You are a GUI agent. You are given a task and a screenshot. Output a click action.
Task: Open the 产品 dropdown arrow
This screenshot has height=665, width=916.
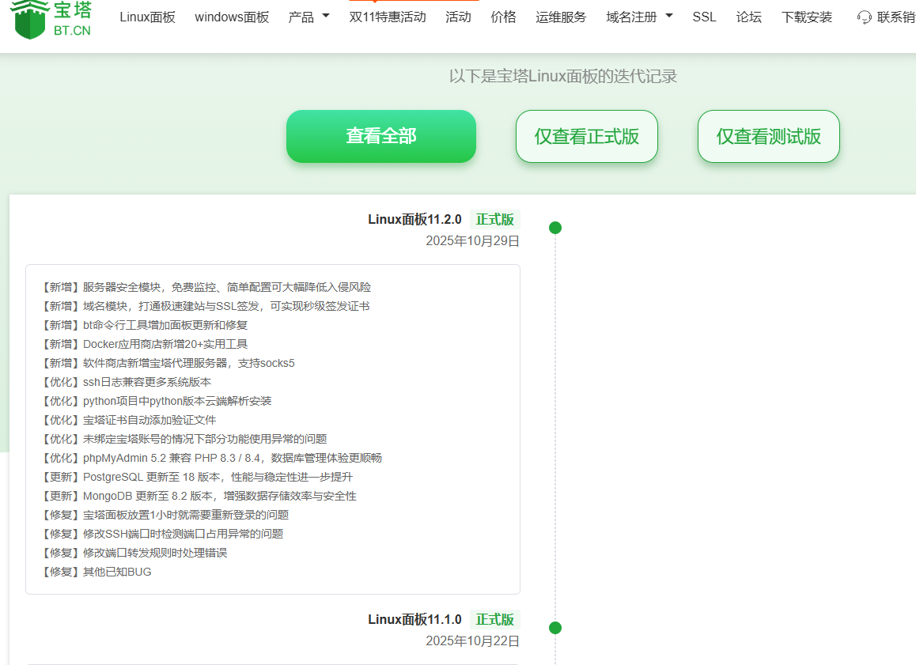coord(325,17)
